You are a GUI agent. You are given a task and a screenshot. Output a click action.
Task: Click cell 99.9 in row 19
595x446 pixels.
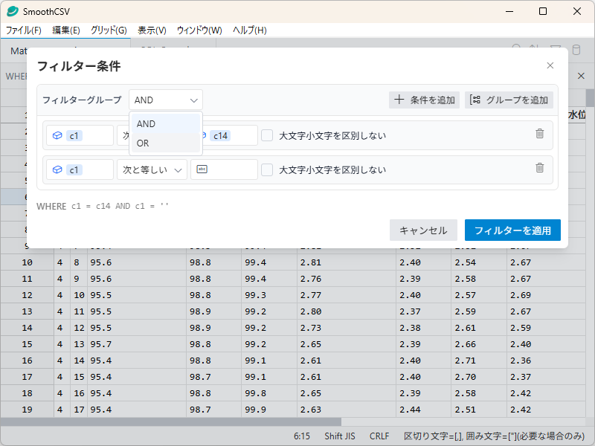269,410
